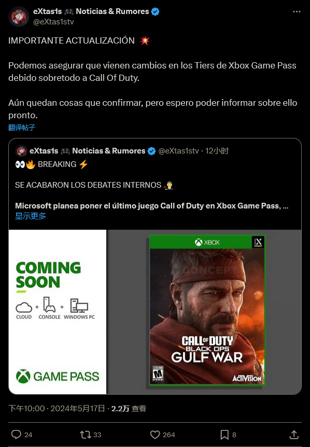Open the post date 2024年5月17日

pyautogui.click(x=78, y=409)
